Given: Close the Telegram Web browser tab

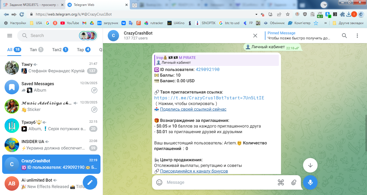Looking at the screenshot, I should [127, 5].
